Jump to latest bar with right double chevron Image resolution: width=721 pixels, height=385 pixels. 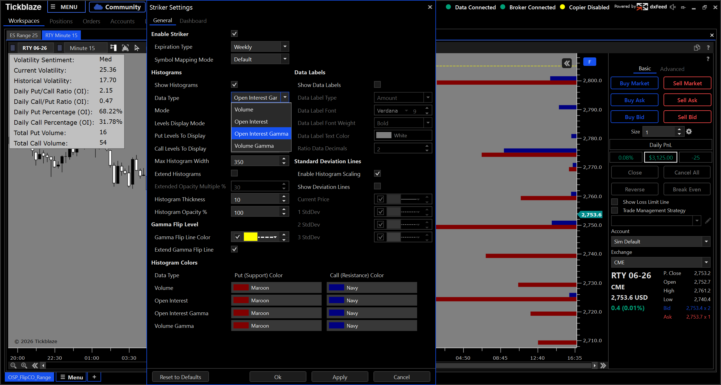(x=603, y=366)
